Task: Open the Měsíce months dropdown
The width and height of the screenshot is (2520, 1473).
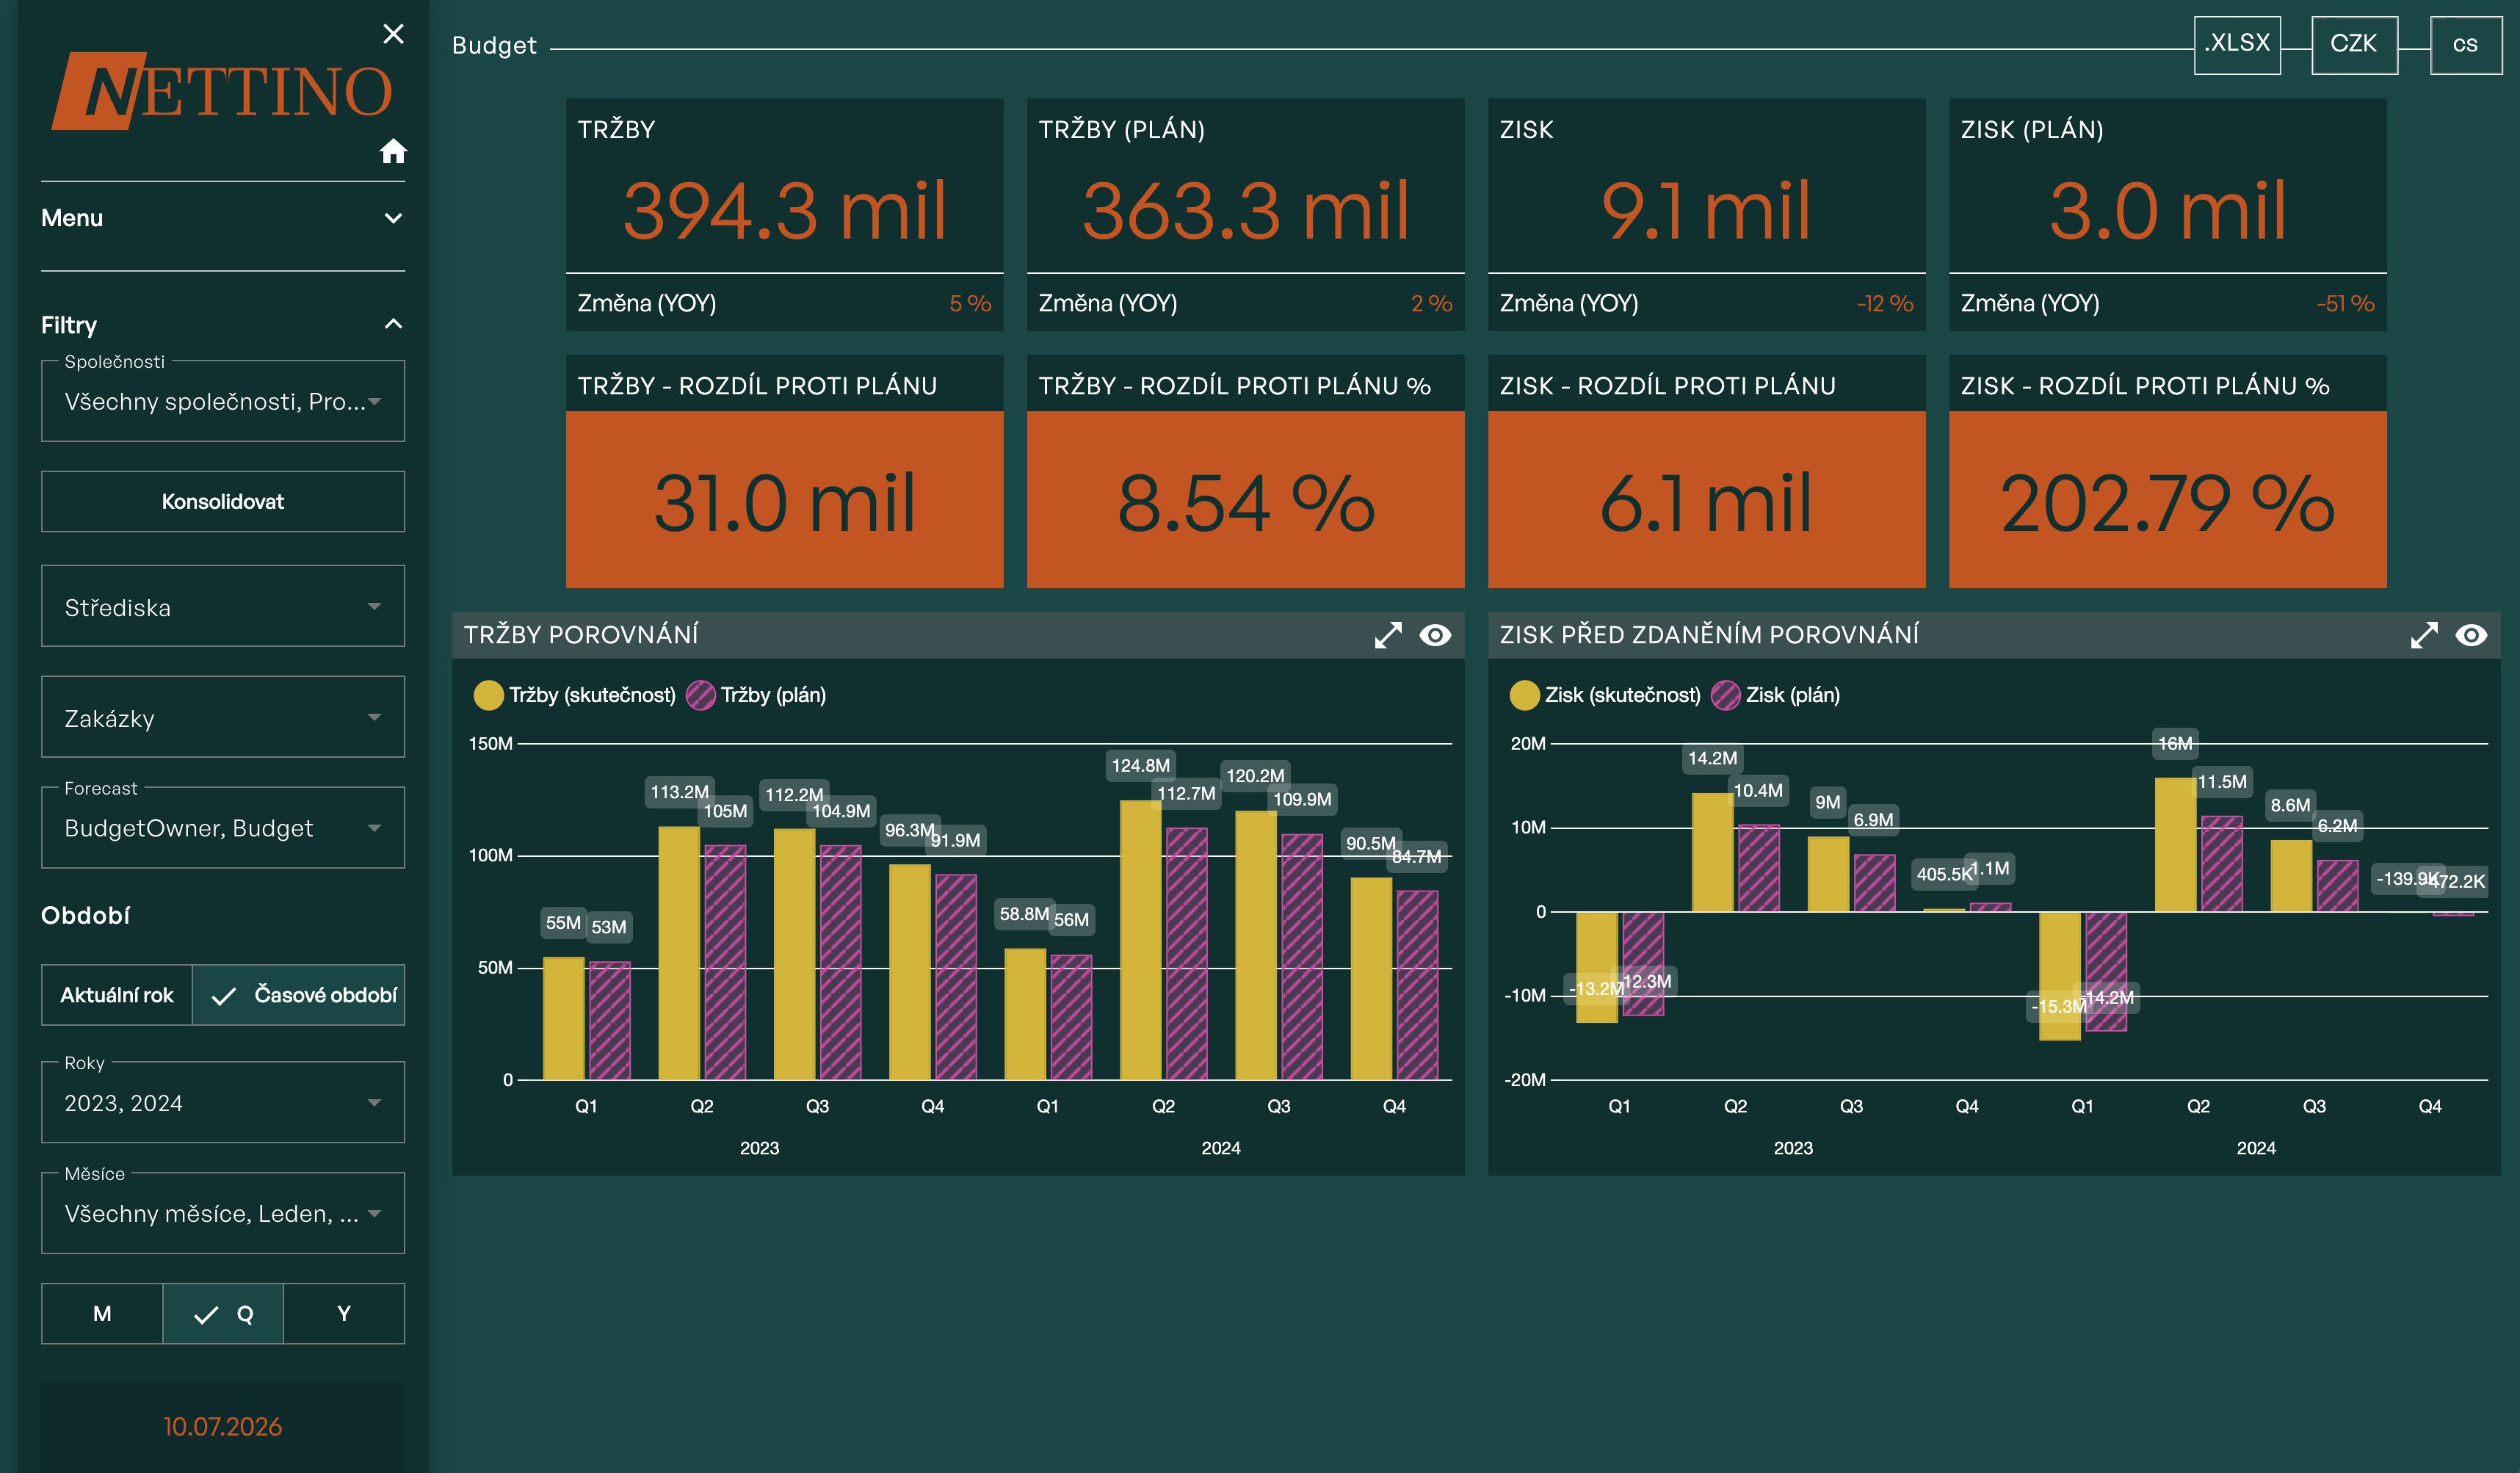Action: click(223, 1214)
